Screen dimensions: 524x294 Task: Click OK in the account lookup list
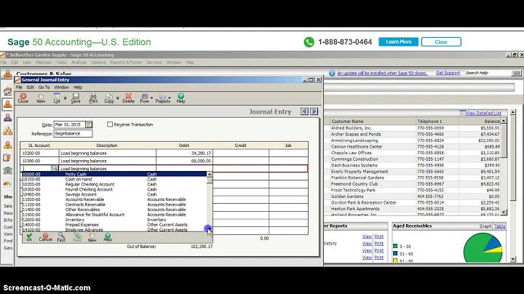29,237
